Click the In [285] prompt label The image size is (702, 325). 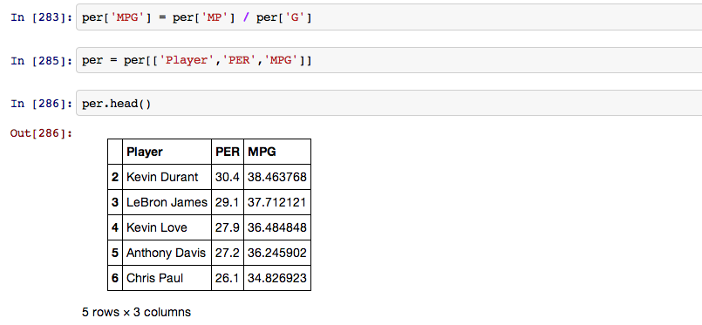point(41,60)
